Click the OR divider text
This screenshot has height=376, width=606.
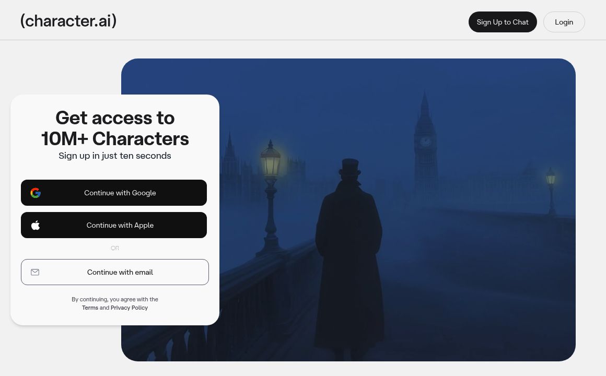[x=115, y=248]
